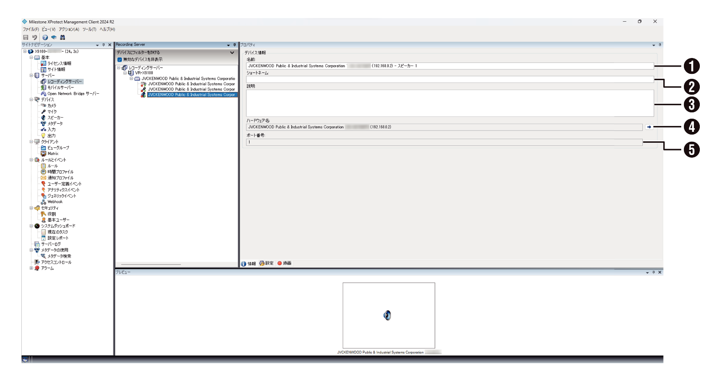Click the Save toolbar icon
Viewport: 722px width, 381px height.
(x=26, y=38)
